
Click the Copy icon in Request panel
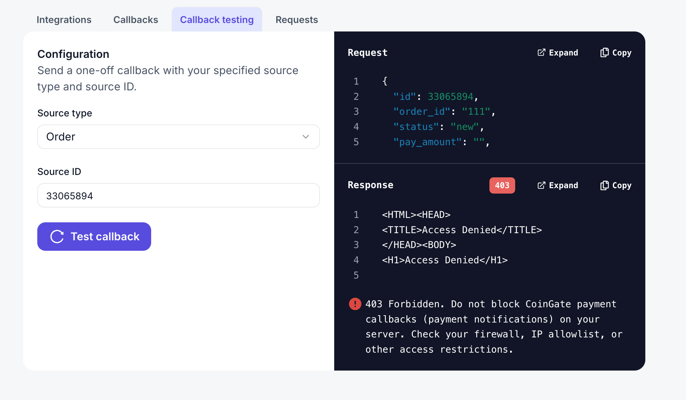point(604,52)
